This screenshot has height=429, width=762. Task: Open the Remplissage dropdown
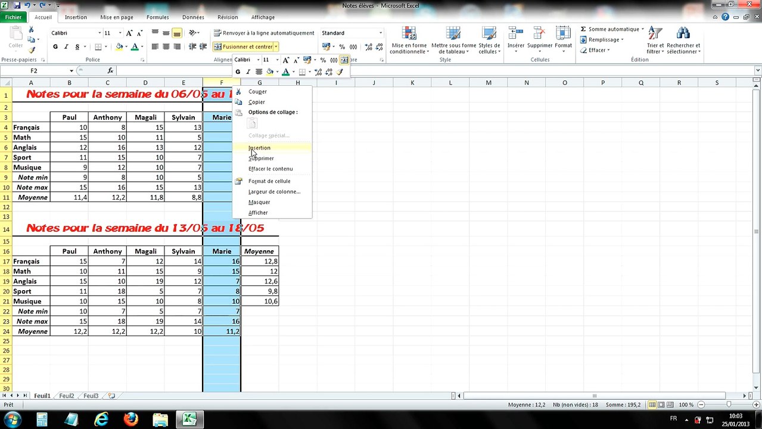(602, 40)
